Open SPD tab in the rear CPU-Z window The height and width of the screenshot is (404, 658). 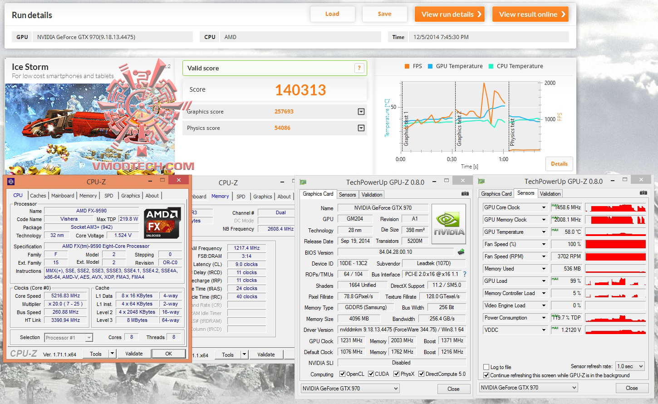pos(241,197)
